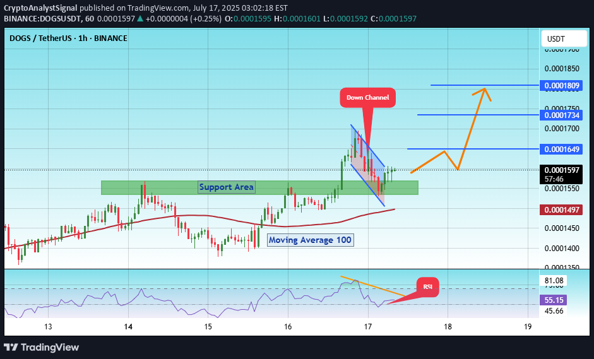This screenshot has width=594, height=359.
Task: Click the green up-triangle change indicator
Action: pyautogui.click(x=140, y=18)
